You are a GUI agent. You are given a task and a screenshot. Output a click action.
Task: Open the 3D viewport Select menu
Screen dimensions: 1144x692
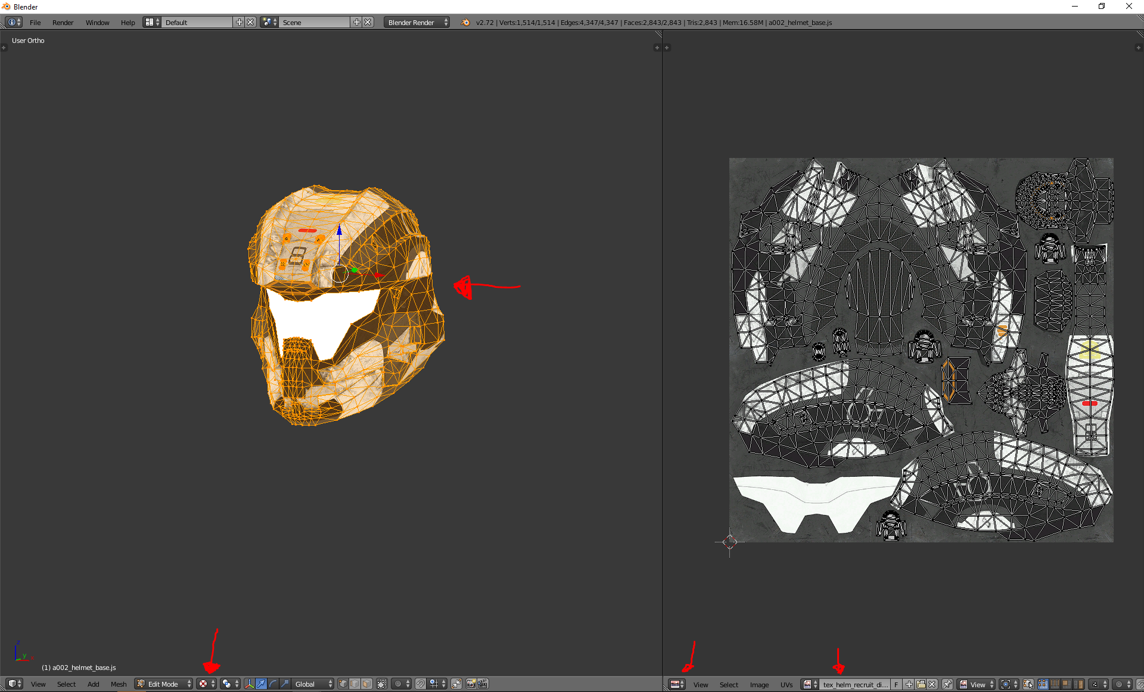pos(66,684)
